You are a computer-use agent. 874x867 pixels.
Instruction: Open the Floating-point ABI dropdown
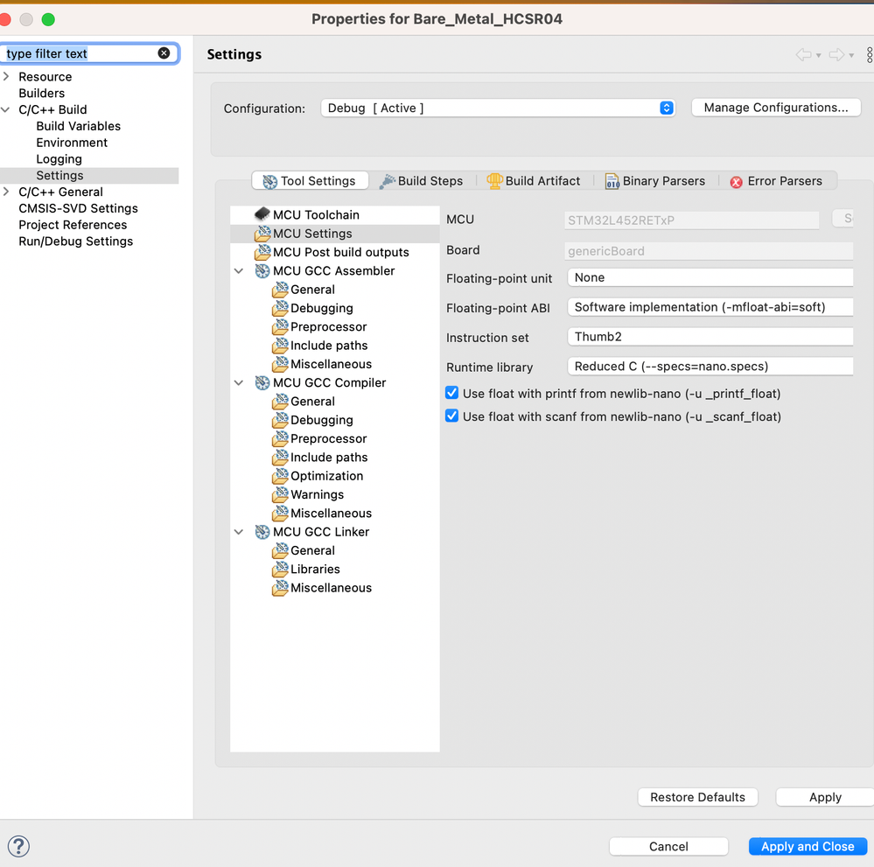click(710, 307)
